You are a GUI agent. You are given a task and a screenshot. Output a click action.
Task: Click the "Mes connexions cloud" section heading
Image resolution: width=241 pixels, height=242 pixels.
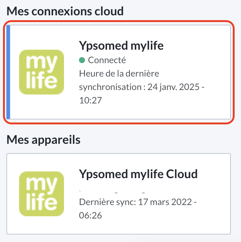pos(65,11)
